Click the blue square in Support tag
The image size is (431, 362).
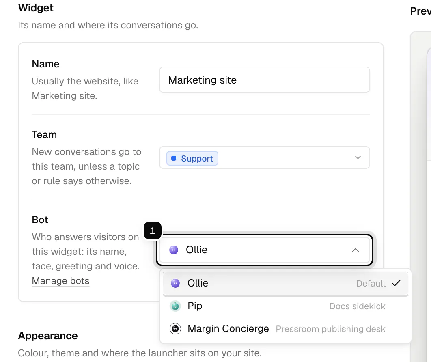coord(174,158)
